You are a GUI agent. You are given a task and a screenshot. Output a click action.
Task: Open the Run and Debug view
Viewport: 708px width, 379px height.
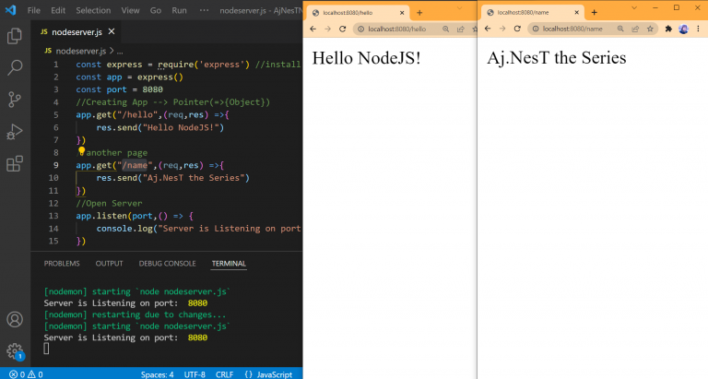[15, 132]
